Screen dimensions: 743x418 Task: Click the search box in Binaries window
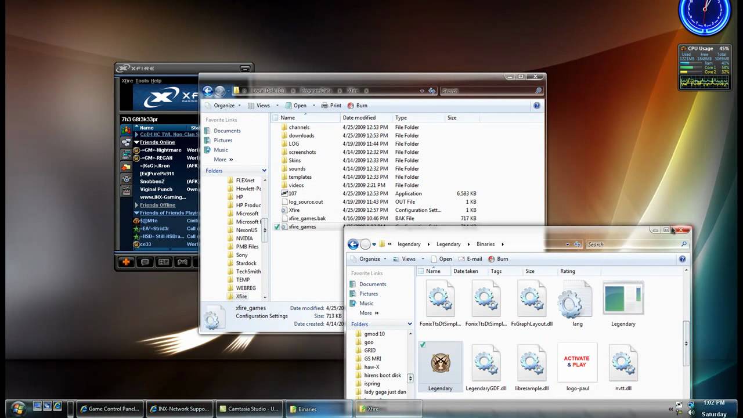click(x=637, y=244)
